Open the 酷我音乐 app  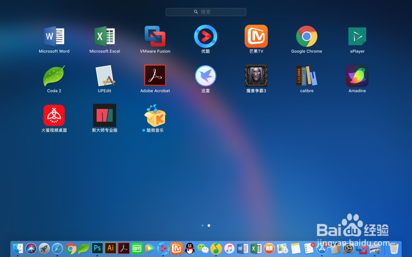(155, 116)
